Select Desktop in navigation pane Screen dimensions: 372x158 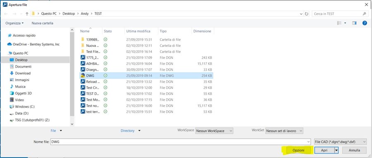point(35,60)
